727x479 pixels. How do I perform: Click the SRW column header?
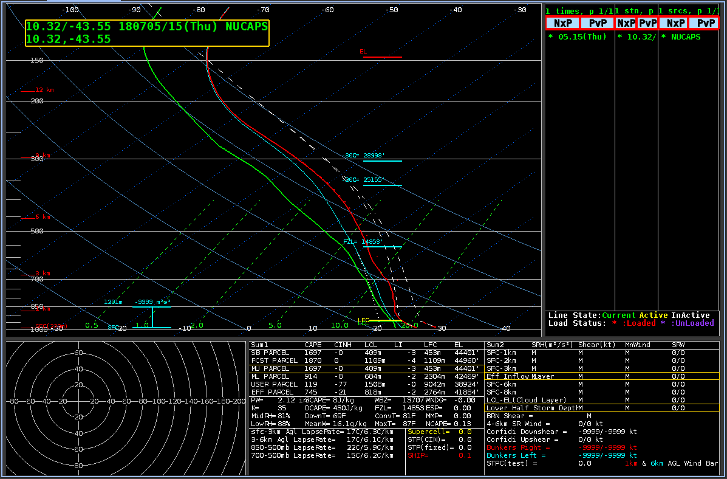[678, 345]
